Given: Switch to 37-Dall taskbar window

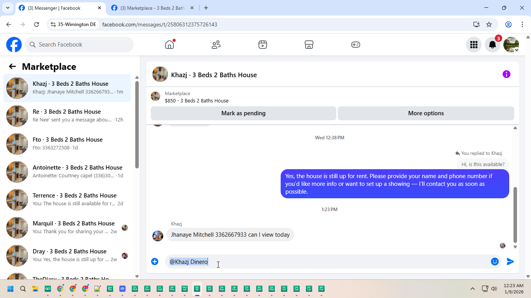Looking at the screenshot, I should pyautogui.click(x=160, y=289).
